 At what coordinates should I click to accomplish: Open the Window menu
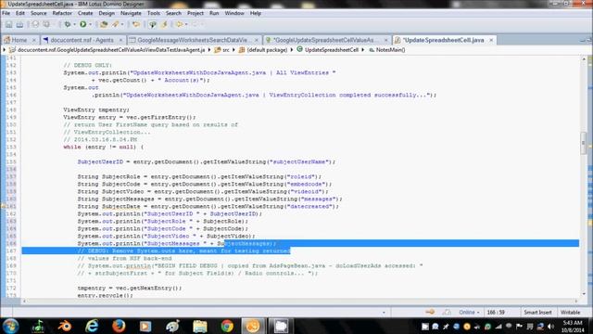(x=234, y=13)
